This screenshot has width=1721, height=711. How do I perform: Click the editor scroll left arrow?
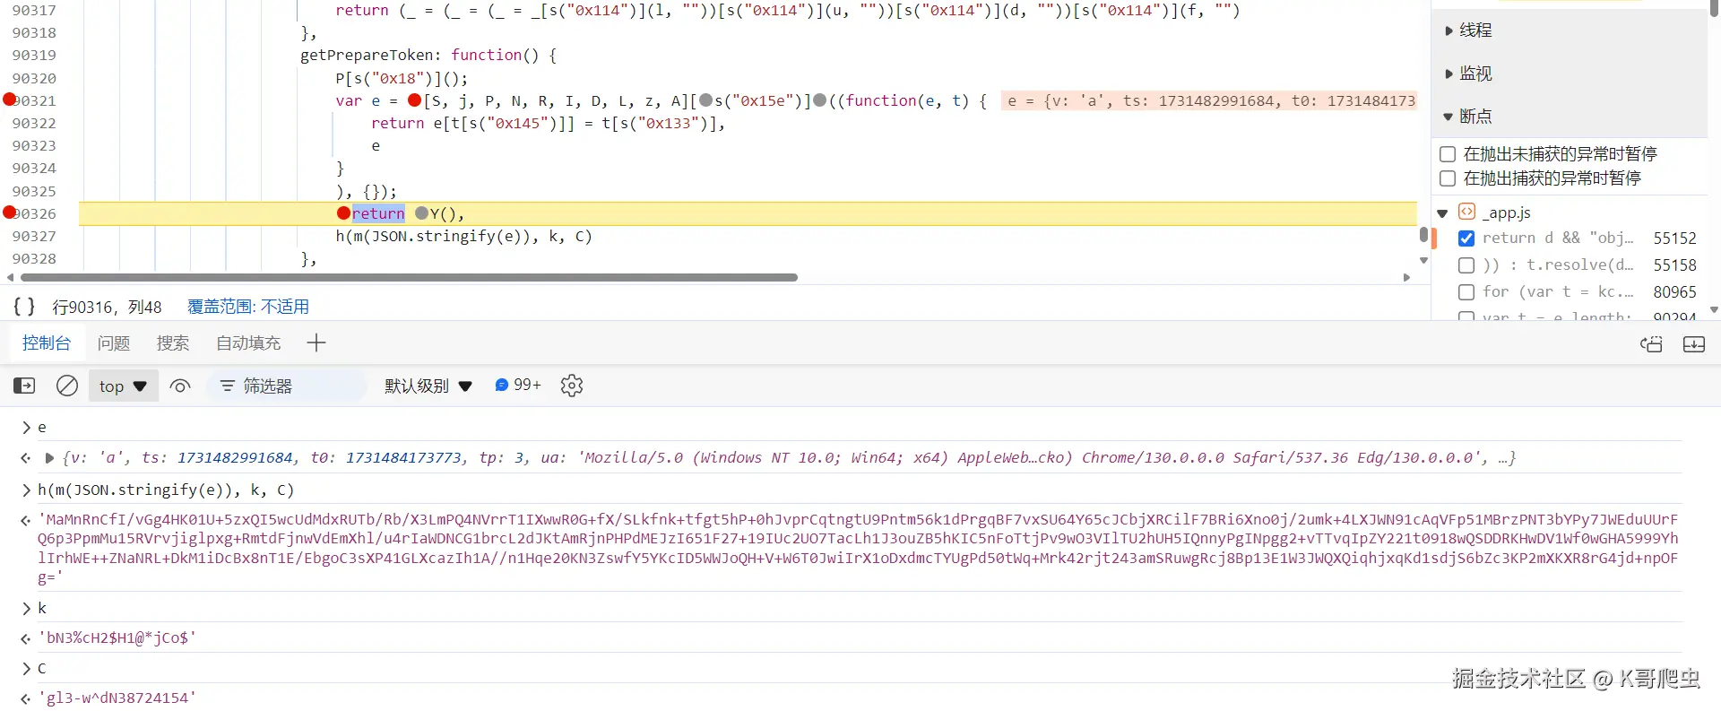click(x=10, y=278)
